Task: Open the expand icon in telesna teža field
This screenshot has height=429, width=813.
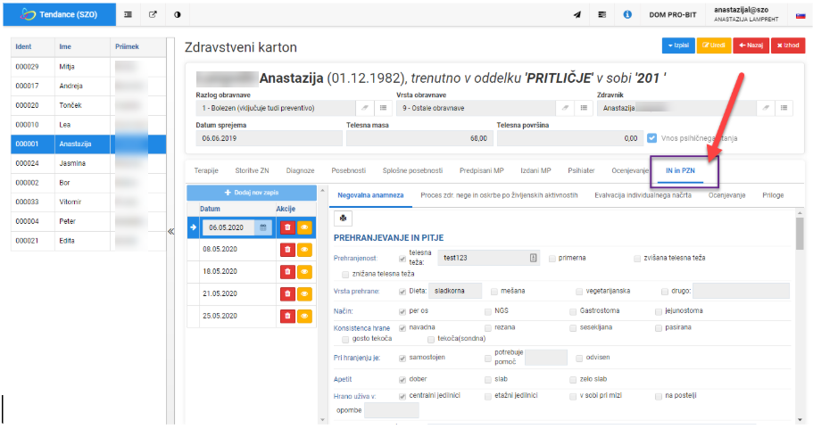Action: click(533, 258)
